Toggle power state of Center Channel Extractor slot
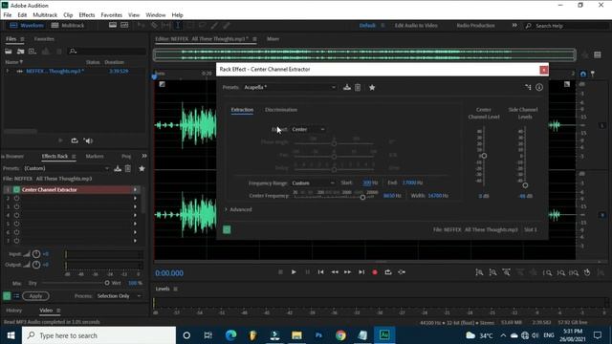 pos(16,189)
